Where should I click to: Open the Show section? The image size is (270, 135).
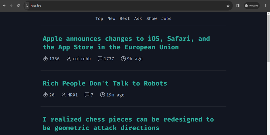(152, 19)
